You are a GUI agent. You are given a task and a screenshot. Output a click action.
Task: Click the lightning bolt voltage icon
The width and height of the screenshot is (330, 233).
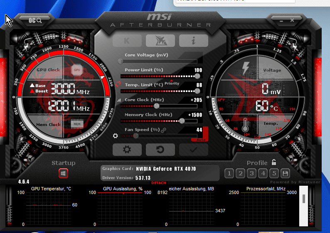tap(246, 68)
